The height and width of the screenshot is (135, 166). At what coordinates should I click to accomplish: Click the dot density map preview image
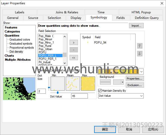coord(19,89)
